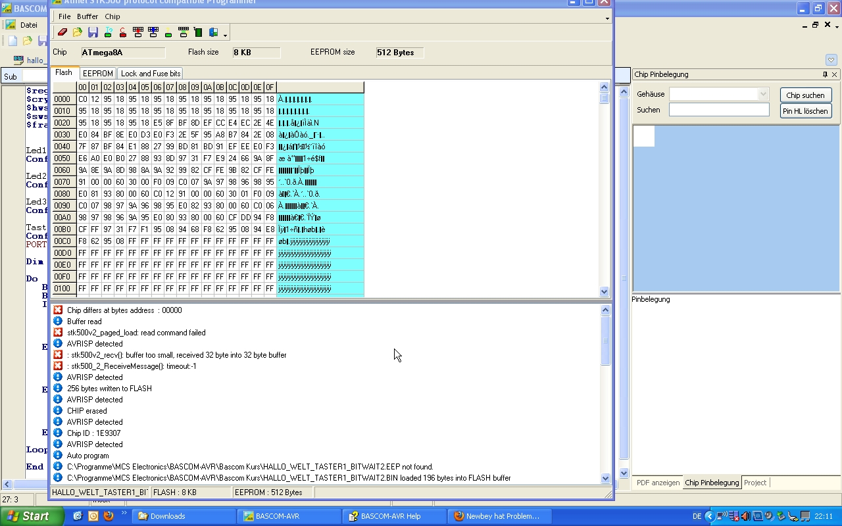Switch to the Flash tab
The height and width of the screenshot is (526, 842).
[64, 72]
